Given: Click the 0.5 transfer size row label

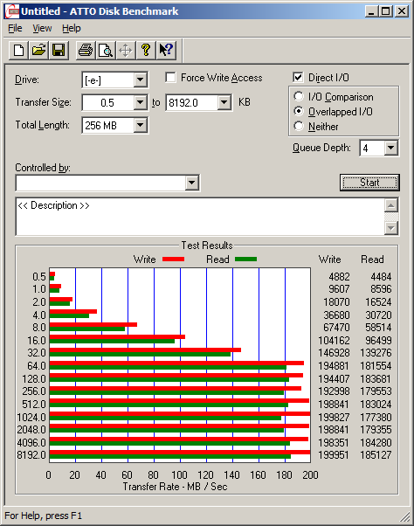Looking at the screenshot, I should (39, 277).
